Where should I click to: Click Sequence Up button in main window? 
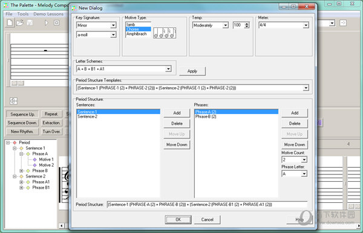click(x=22, y=114)
